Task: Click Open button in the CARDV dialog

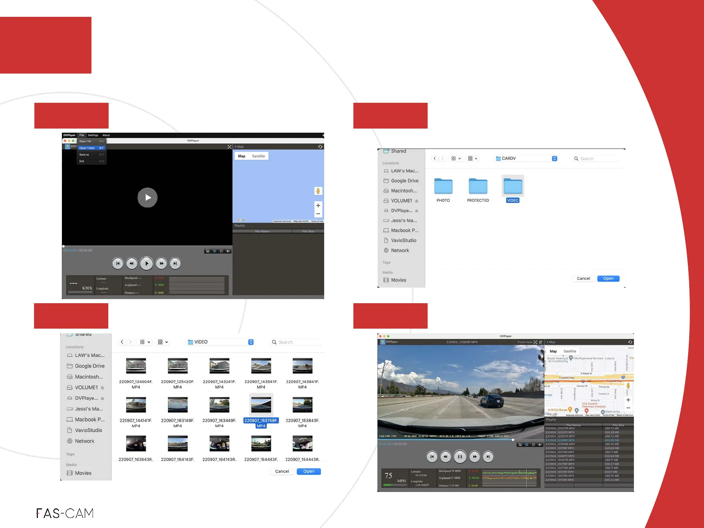Action: 608,278
